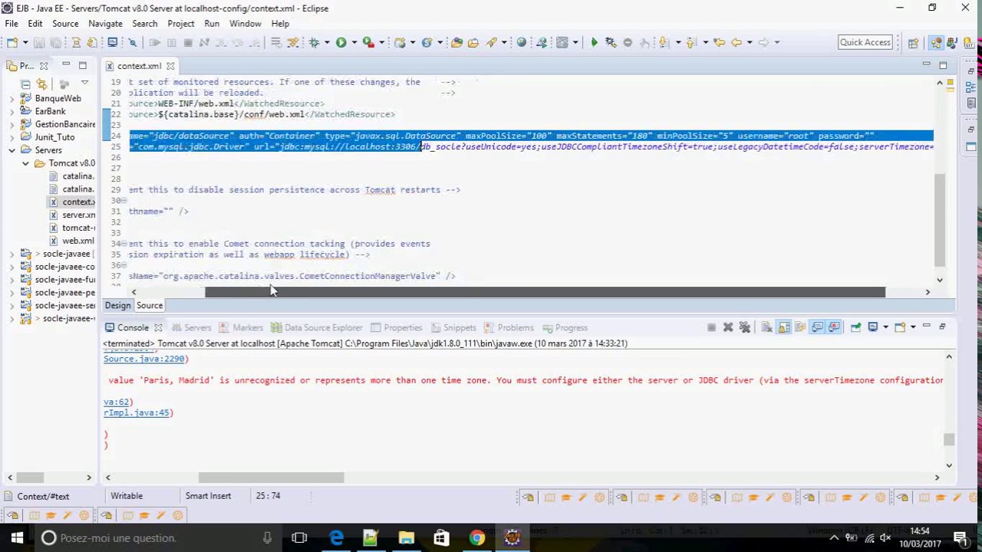The image size is (982, 552).
Task: Select the GestionBancaire project
Action: click(x=58, y=124)
